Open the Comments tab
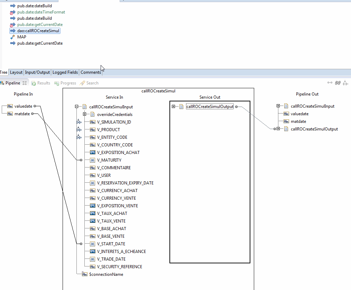Viewport: 351px width, 290px height. [x=91, y=72]
